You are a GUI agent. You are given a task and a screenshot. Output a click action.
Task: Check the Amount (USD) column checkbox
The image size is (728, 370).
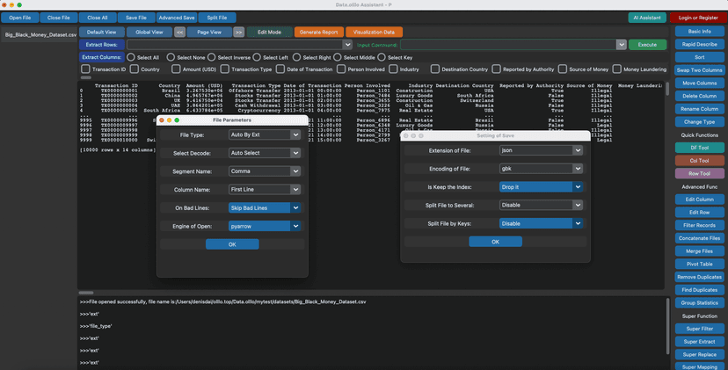coord(176,69)
